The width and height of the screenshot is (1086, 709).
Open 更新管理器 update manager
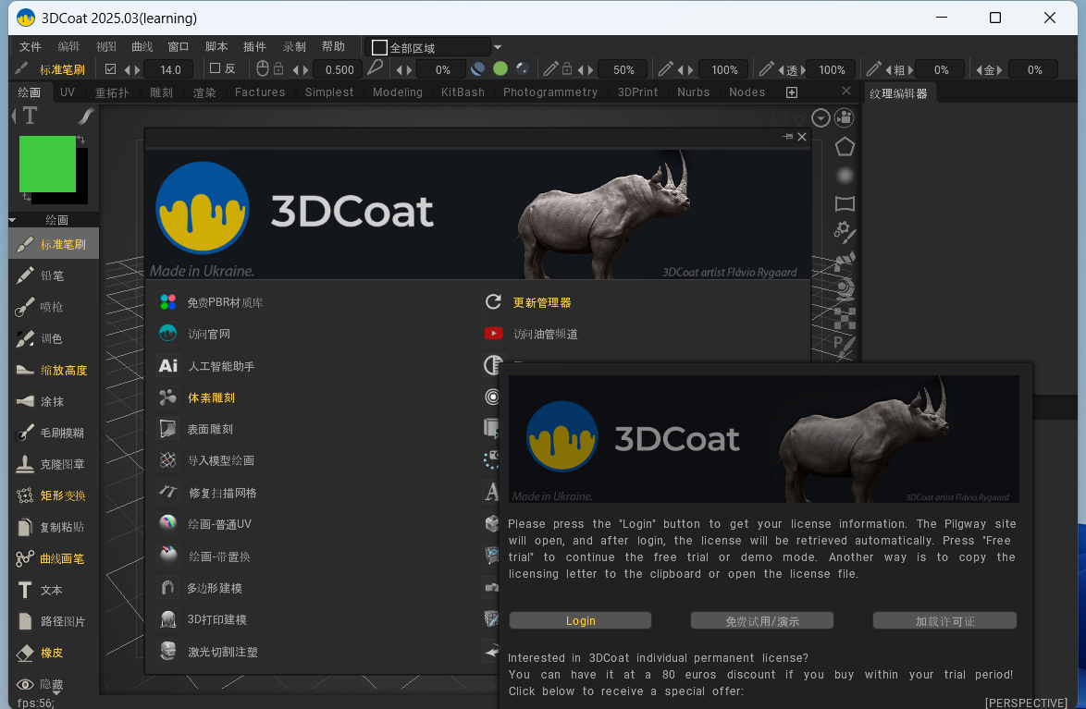pos(528,302)
